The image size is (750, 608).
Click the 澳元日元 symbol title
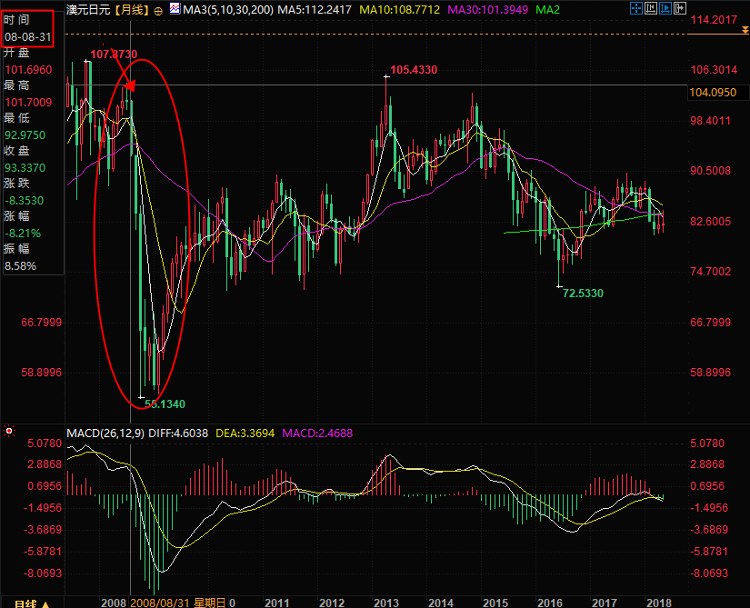pyautogui.click(x=90, y=10)
